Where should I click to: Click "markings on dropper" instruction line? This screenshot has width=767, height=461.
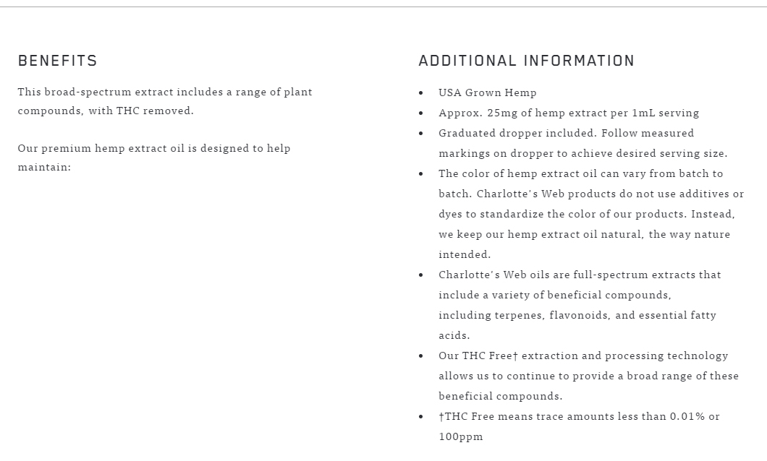[582, 153]
